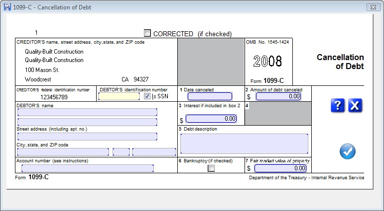Image resolution: width=384 pixels, height=211 pixels.
Task: Check the CORRECTED checkbox
Action: pyautogui.click(x=147, y=33)
